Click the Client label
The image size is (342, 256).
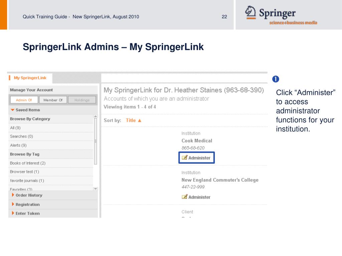pyautogui.click(x=187, y=212)
